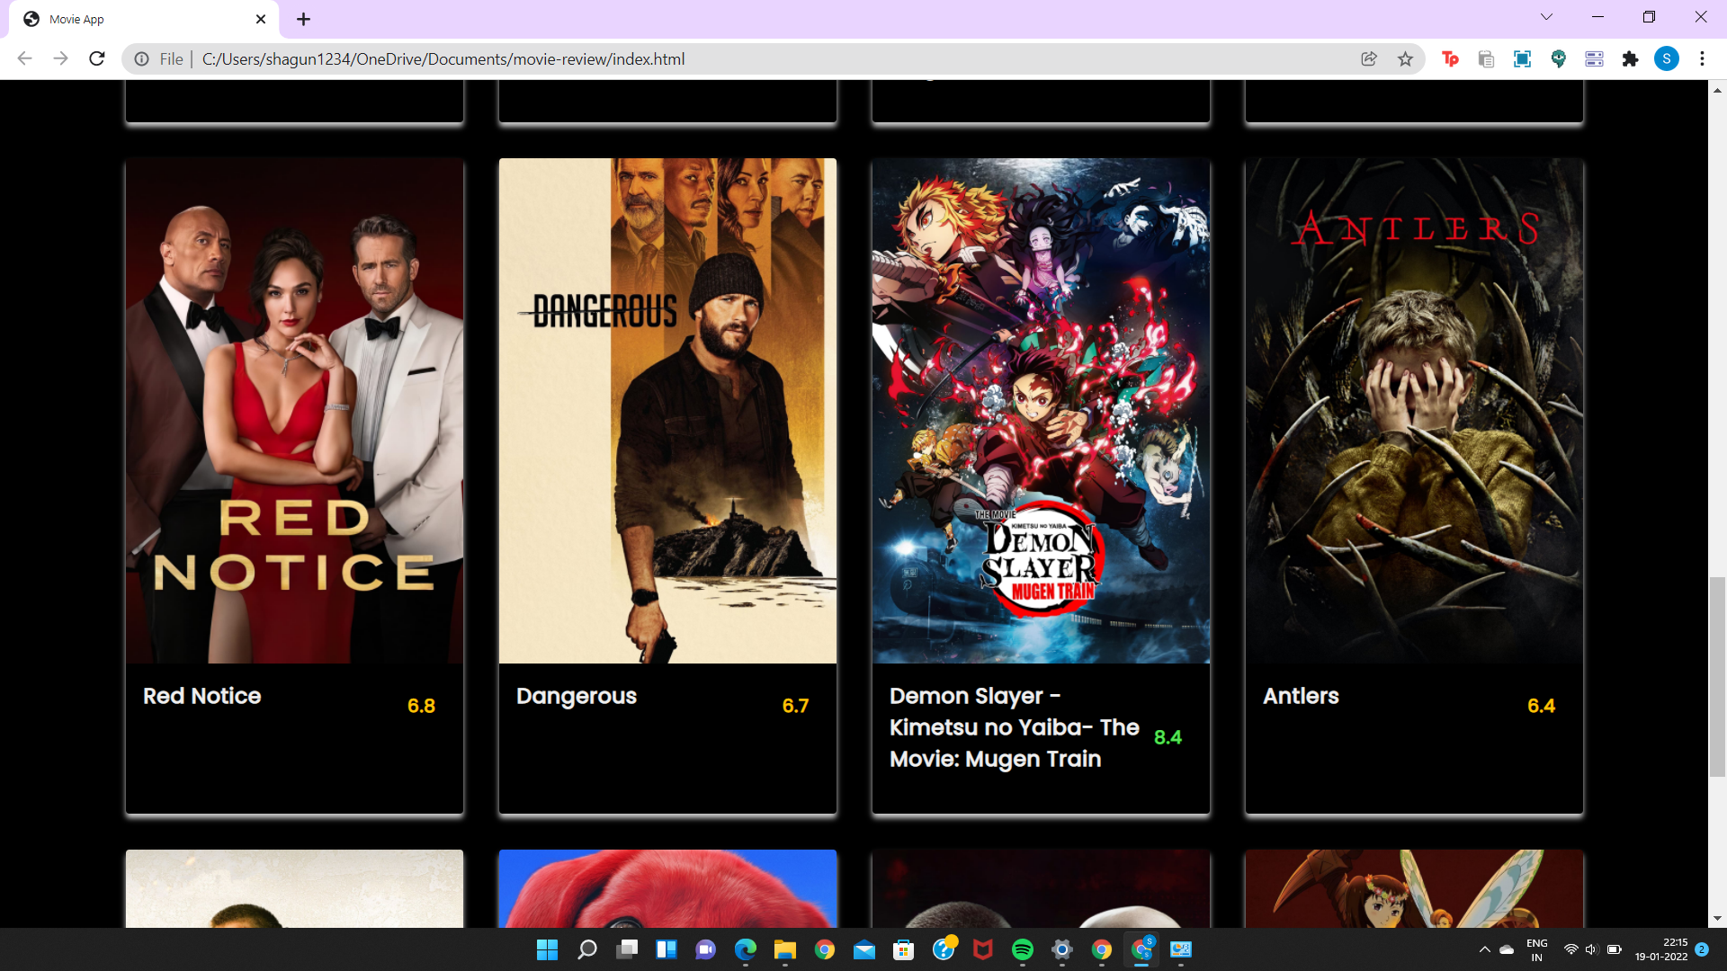Open Demon Slayer Mugen Train poster
Screen dimensions: 1727x971
click(1041, 411)
